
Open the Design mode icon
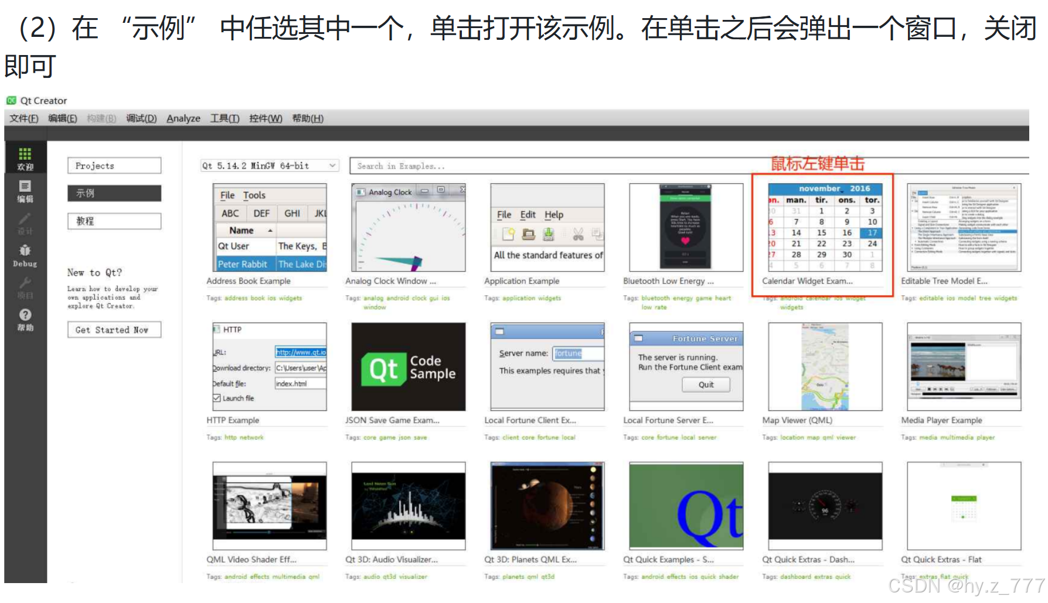click(25, 223)
